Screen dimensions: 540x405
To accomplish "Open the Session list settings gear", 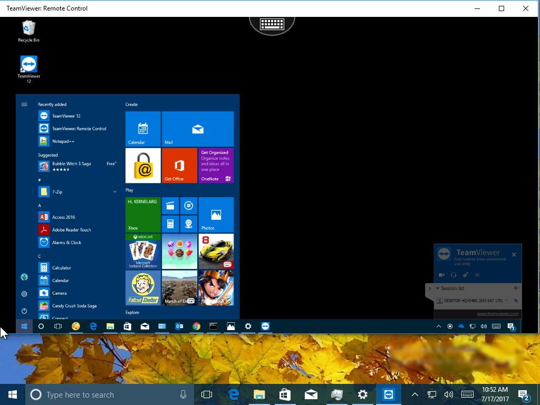I will pos(515,288).
